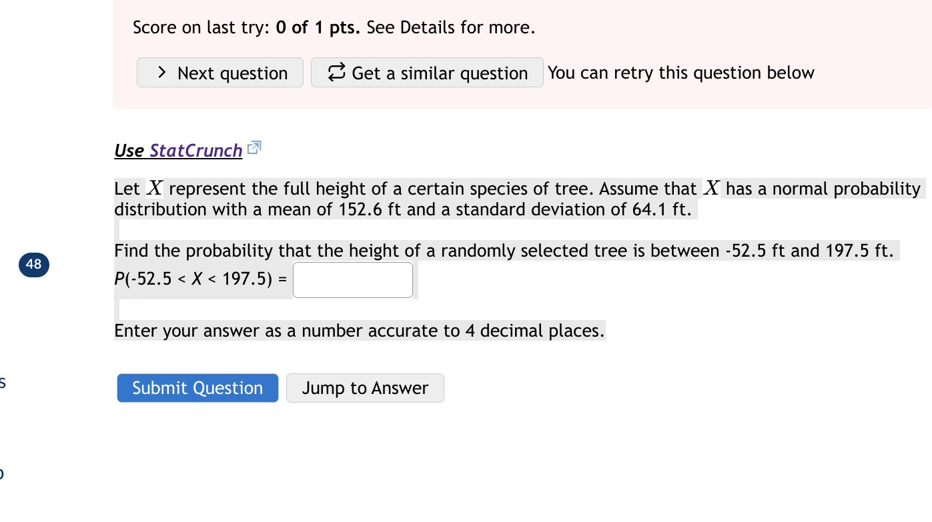The width and height of the screenshot is (932, 522).
Task: Click the pop-out window icon after StatCrunch
Action: [254, 147]
